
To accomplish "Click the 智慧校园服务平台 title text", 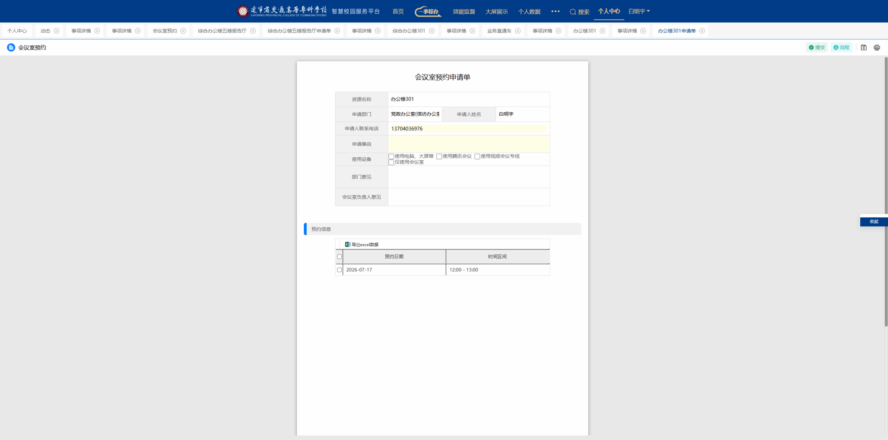I will [x=356, y=11].
